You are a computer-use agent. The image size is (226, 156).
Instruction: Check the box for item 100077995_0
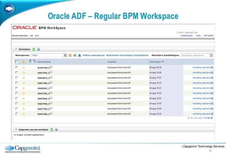tap(17, 83)
